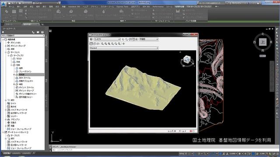Select the マスク item
This screenshot has width=280, height=157.
click(x=19, y=58)
